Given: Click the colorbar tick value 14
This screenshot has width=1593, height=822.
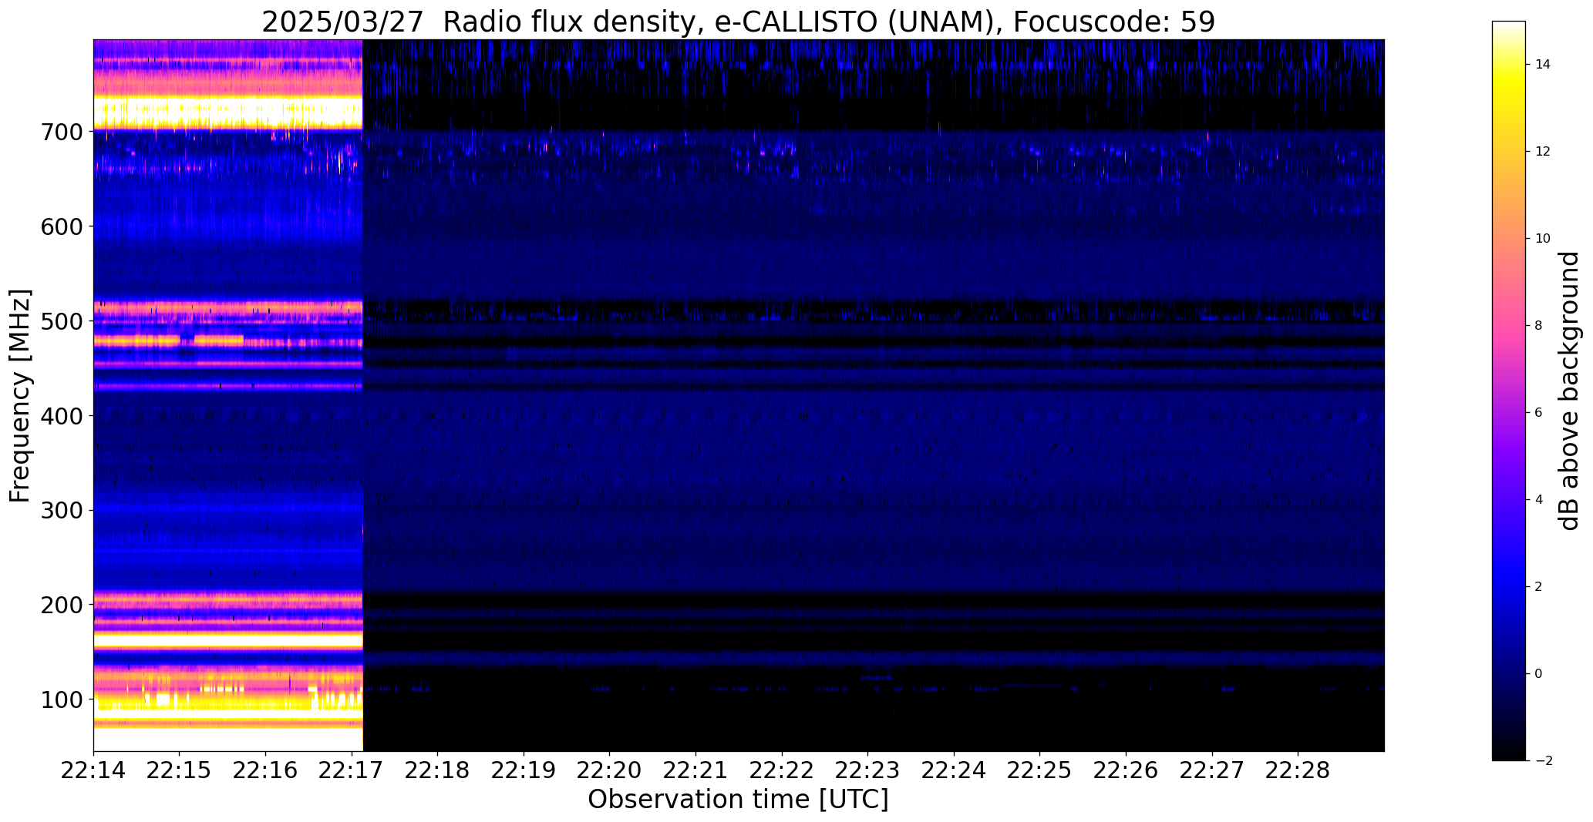Looking at the screenshot, I should pyautogui.click(x=1543, y=65).
